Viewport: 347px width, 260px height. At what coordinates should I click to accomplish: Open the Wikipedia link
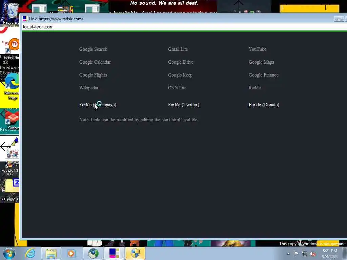pyautogui.click(x=88, y=88)
